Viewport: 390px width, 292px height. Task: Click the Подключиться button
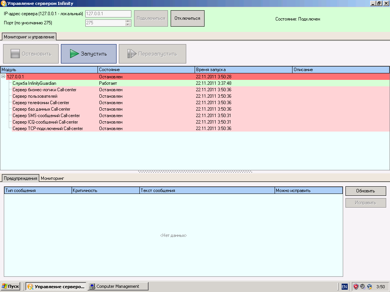point(151,18)
